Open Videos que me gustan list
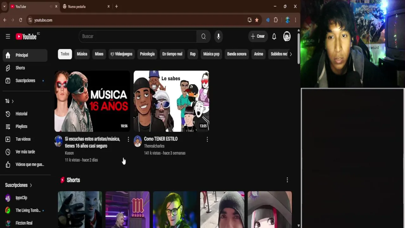Image resolution: width=405 pixels, height=228 pixels. coord(25,164)
